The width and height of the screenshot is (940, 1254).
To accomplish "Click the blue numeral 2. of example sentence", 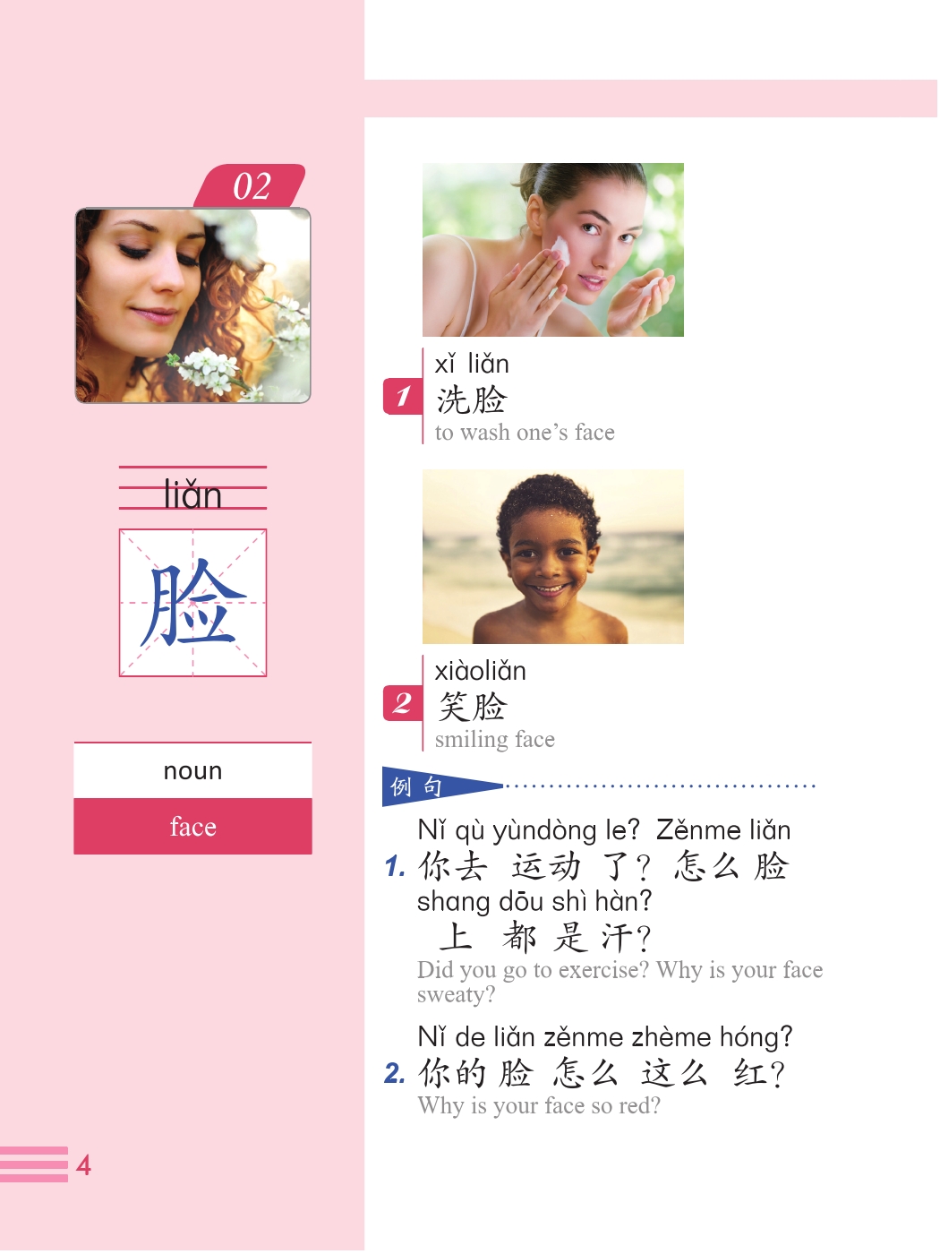I will coord(395,1073).
